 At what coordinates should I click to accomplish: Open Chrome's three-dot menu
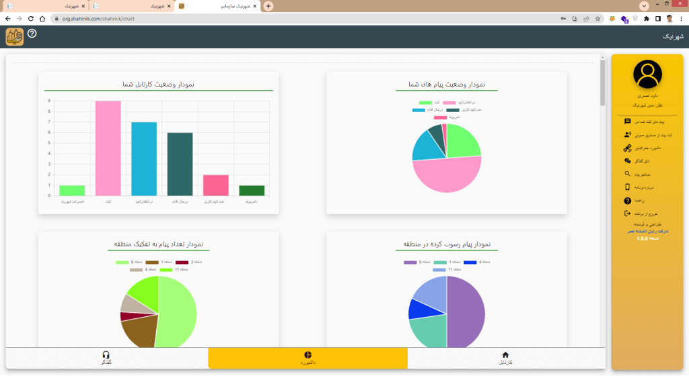[680, 18]
